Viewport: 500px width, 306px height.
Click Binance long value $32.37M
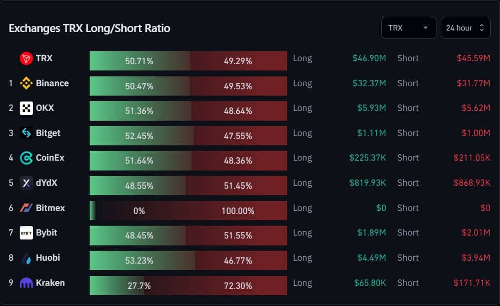coord(369,83)
